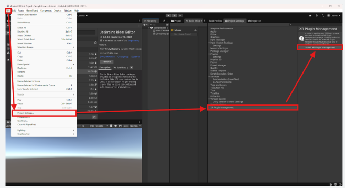The image size is (346, 189).
Task: Open the Help menu
Action: tap(76, 10)
